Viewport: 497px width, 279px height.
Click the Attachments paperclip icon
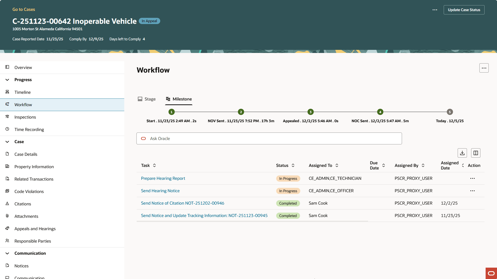click(x=7, y=216)
